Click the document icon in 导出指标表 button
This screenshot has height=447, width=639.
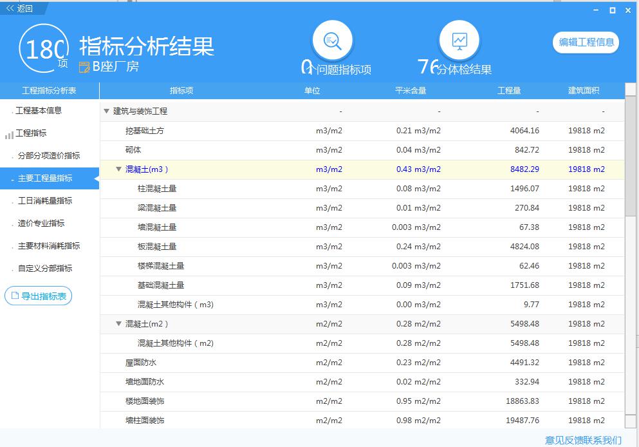tap(15, 296)
